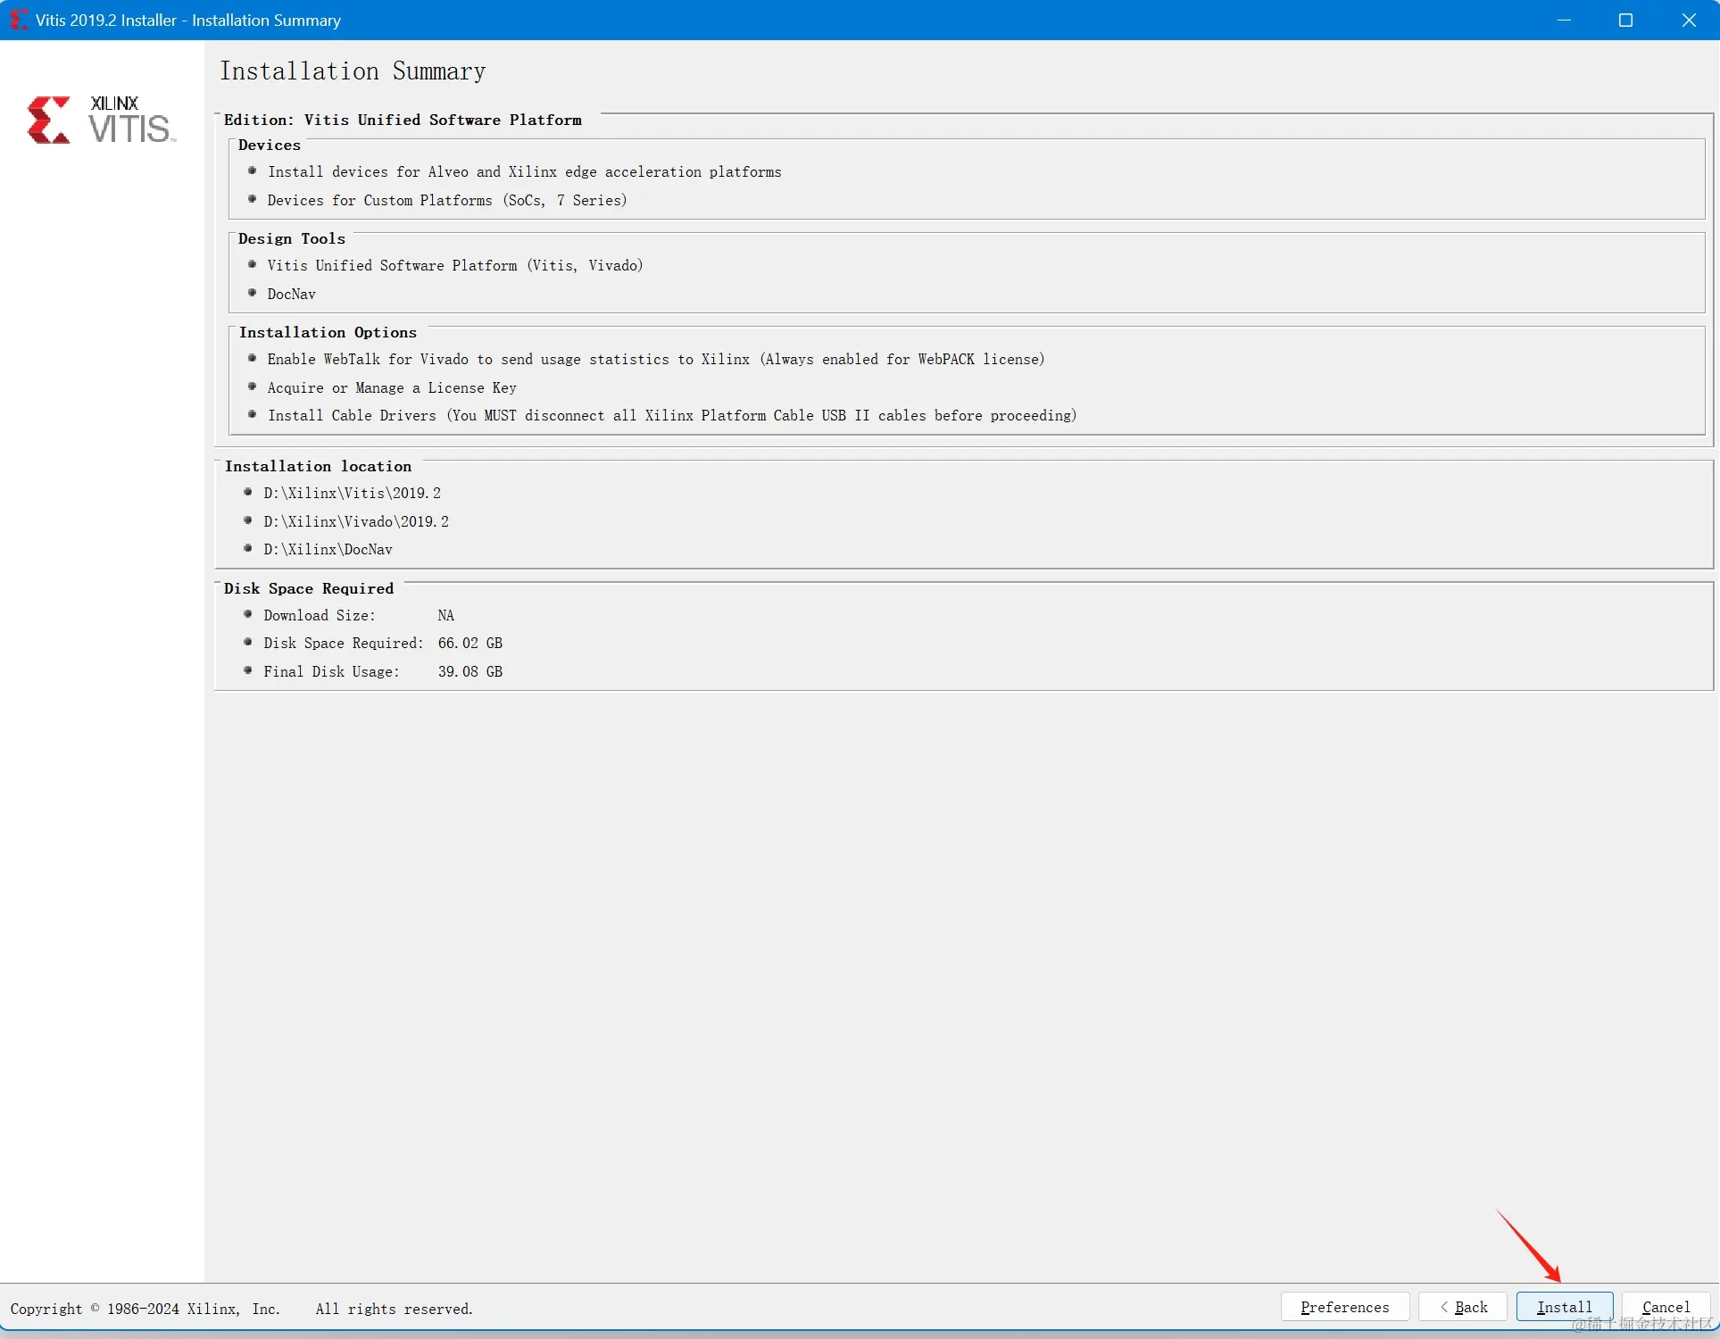Click the Xilinx Vitis logo
The height and width of the screenshot is (1339, 1720).
pyautogui.click(x=101, y=121)
